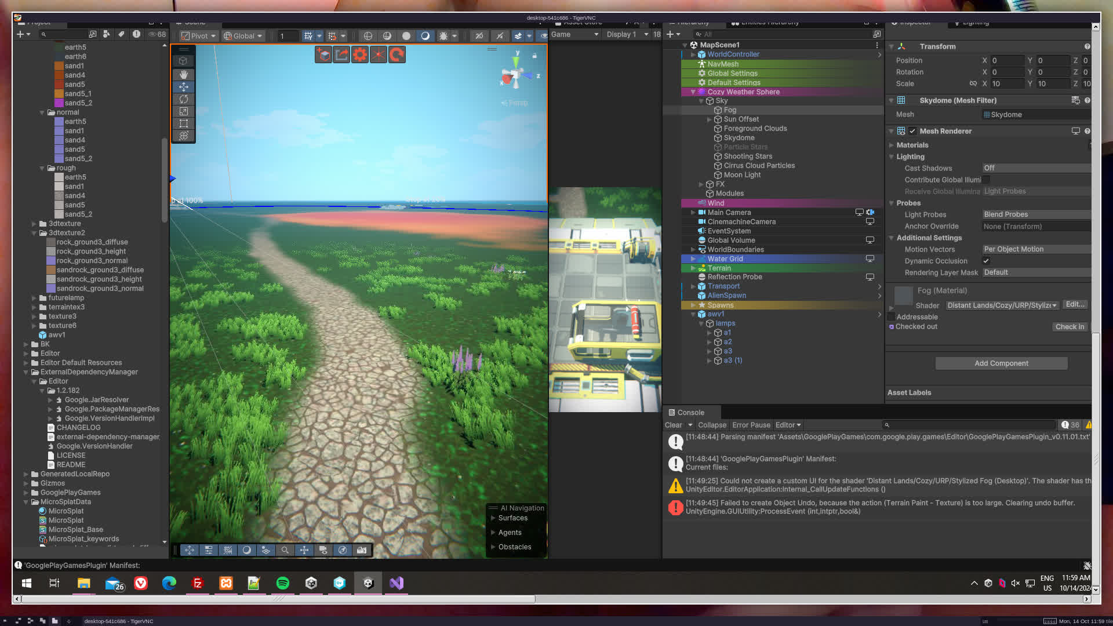Viewport: 1113px width, 626px height.
Task: Click the Add Component button
Action: pyautogui.click(x=1001, y=363)
